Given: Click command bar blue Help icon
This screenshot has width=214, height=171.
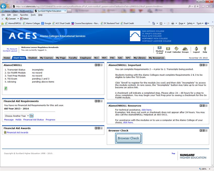Looking at the screenshot, I should [206, 23].
